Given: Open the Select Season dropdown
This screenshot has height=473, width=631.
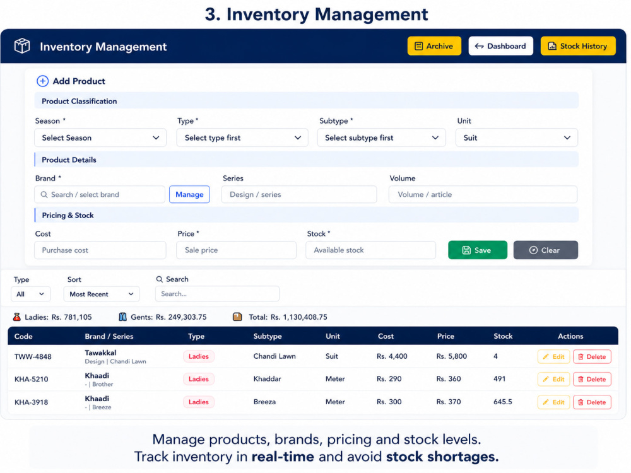Looking at the screenshot, I should tap(100, 138).
